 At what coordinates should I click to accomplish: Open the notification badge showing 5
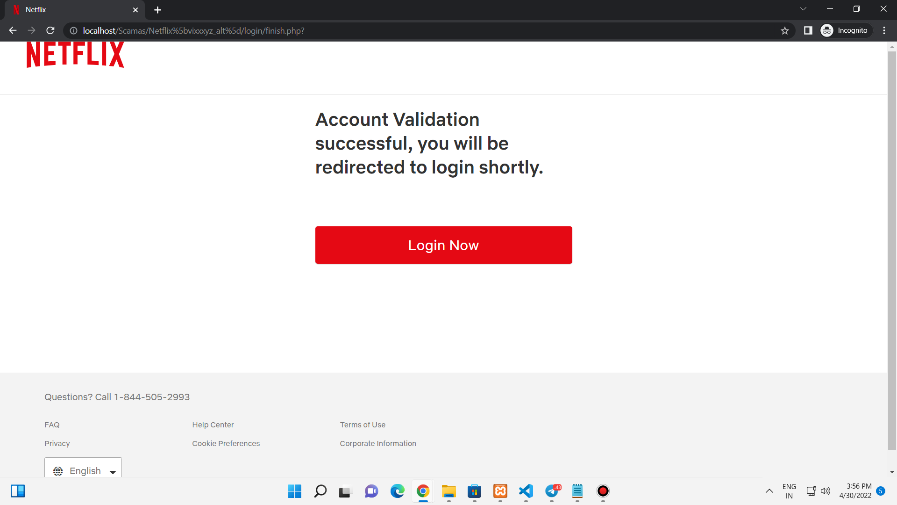point(881,491)
